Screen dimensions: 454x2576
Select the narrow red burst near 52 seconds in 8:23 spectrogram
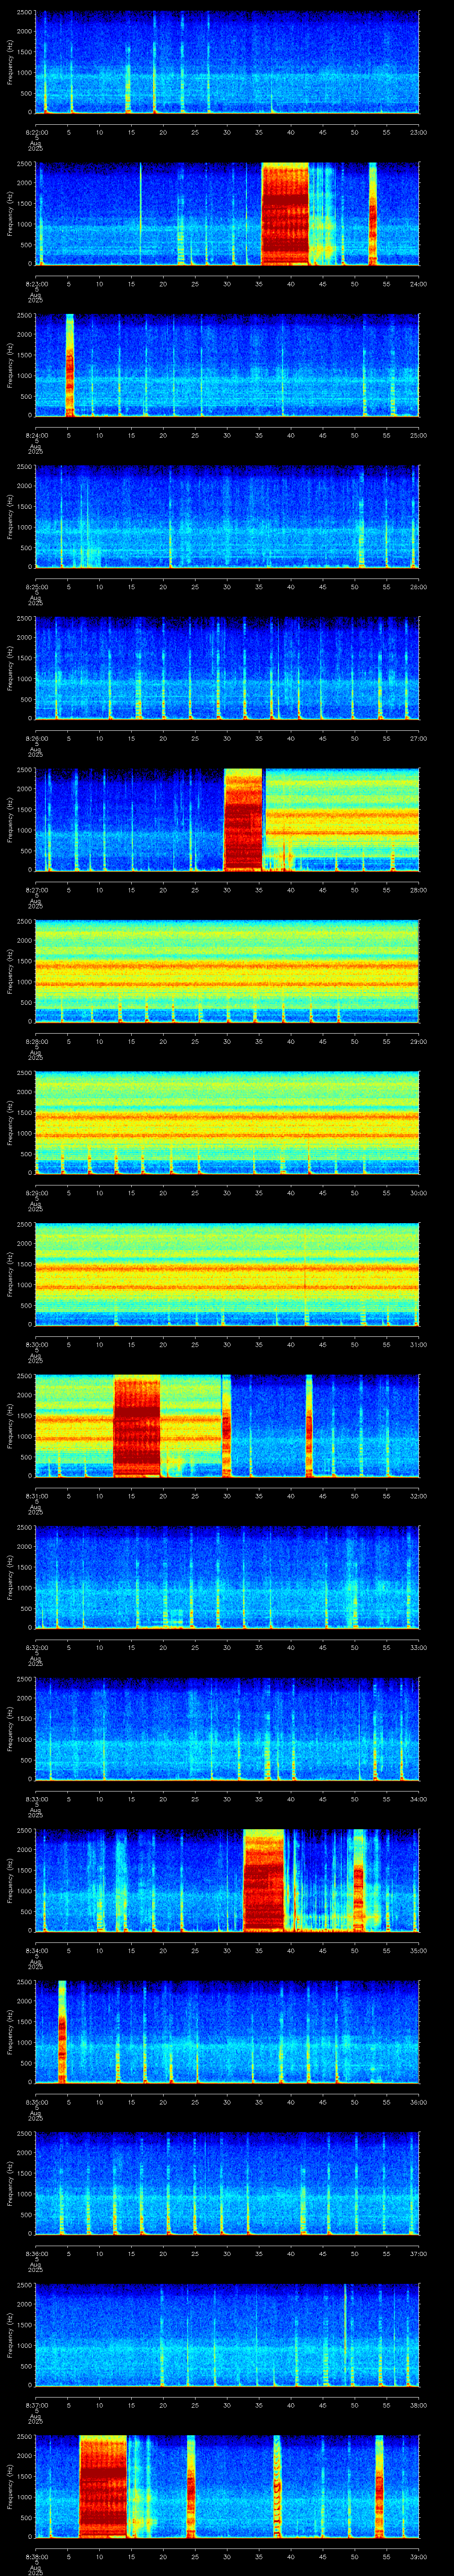click(x=372, y=214)
